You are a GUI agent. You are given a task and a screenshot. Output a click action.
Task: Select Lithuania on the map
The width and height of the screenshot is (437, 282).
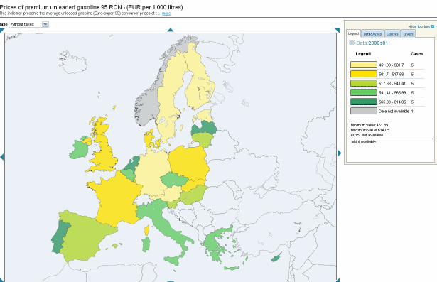coord(203,139)
